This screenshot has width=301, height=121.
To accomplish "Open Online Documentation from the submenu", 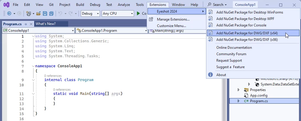I will pos(234,48).
